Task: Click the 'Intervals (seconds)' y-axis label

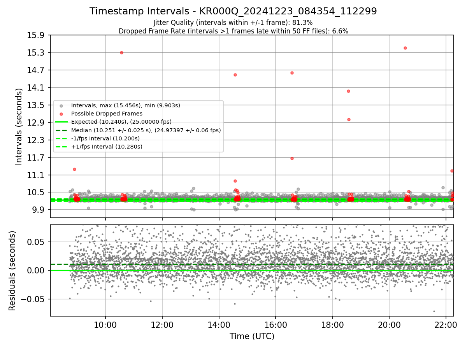Action: tap(19, 126)
